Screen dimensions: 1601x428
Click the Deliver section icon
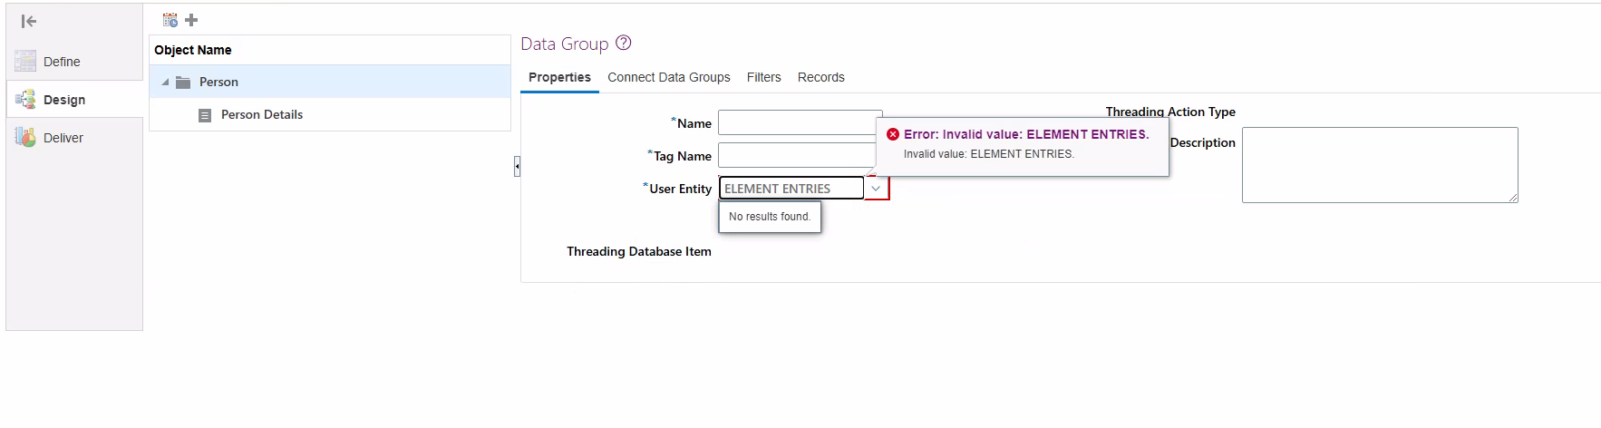point(25,137)
